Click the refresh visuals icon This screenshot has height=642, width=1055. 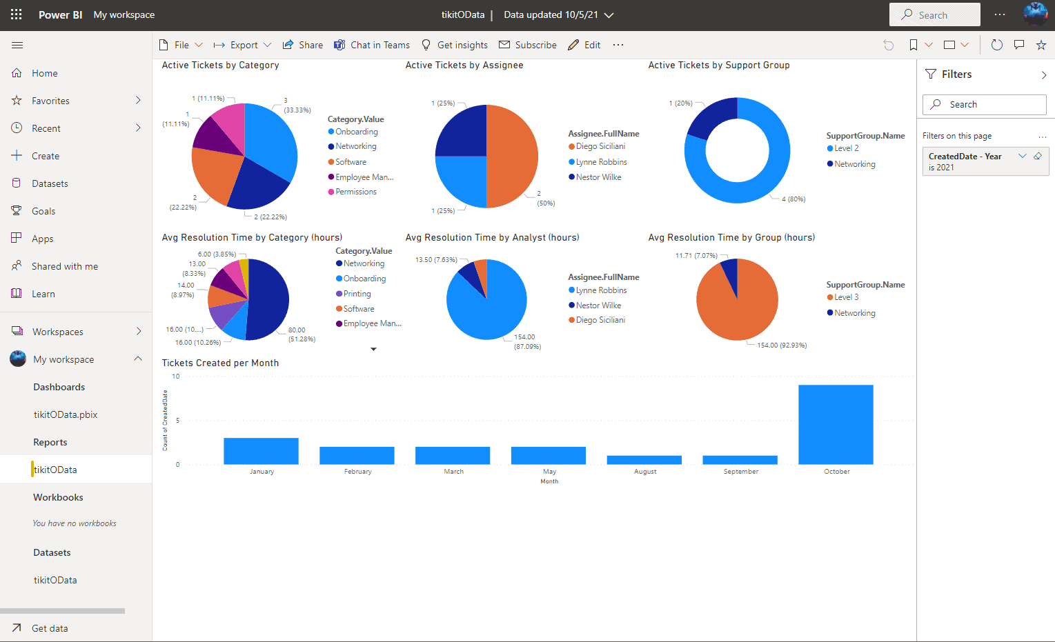coord(997,45)
